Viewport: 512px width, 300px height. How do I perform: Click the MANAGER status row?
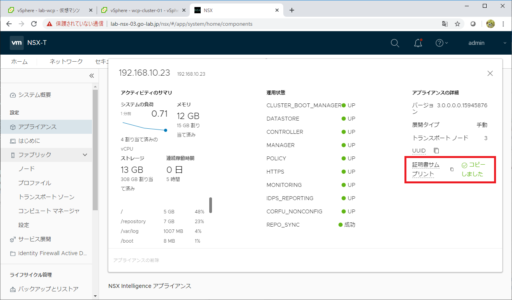[311, 145]
